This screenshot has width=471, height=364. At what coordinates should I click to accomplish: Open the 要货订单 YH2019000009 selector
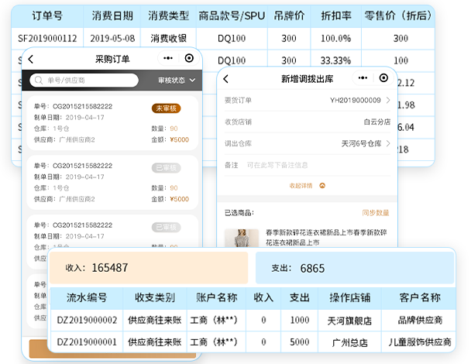click(x=308, y=101)
